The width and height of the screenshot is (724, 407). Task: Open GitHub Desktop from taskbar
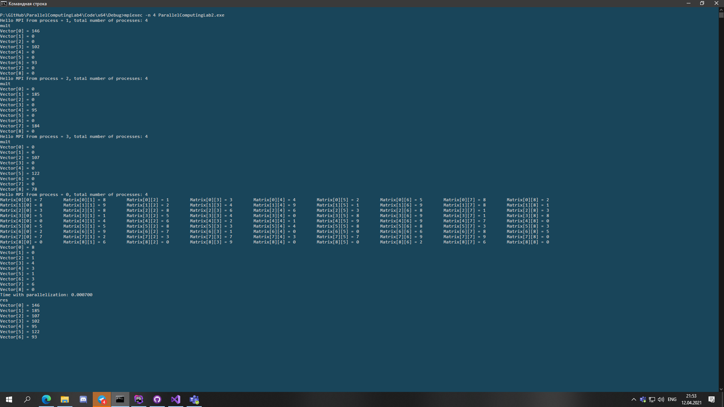pos(157,399)
